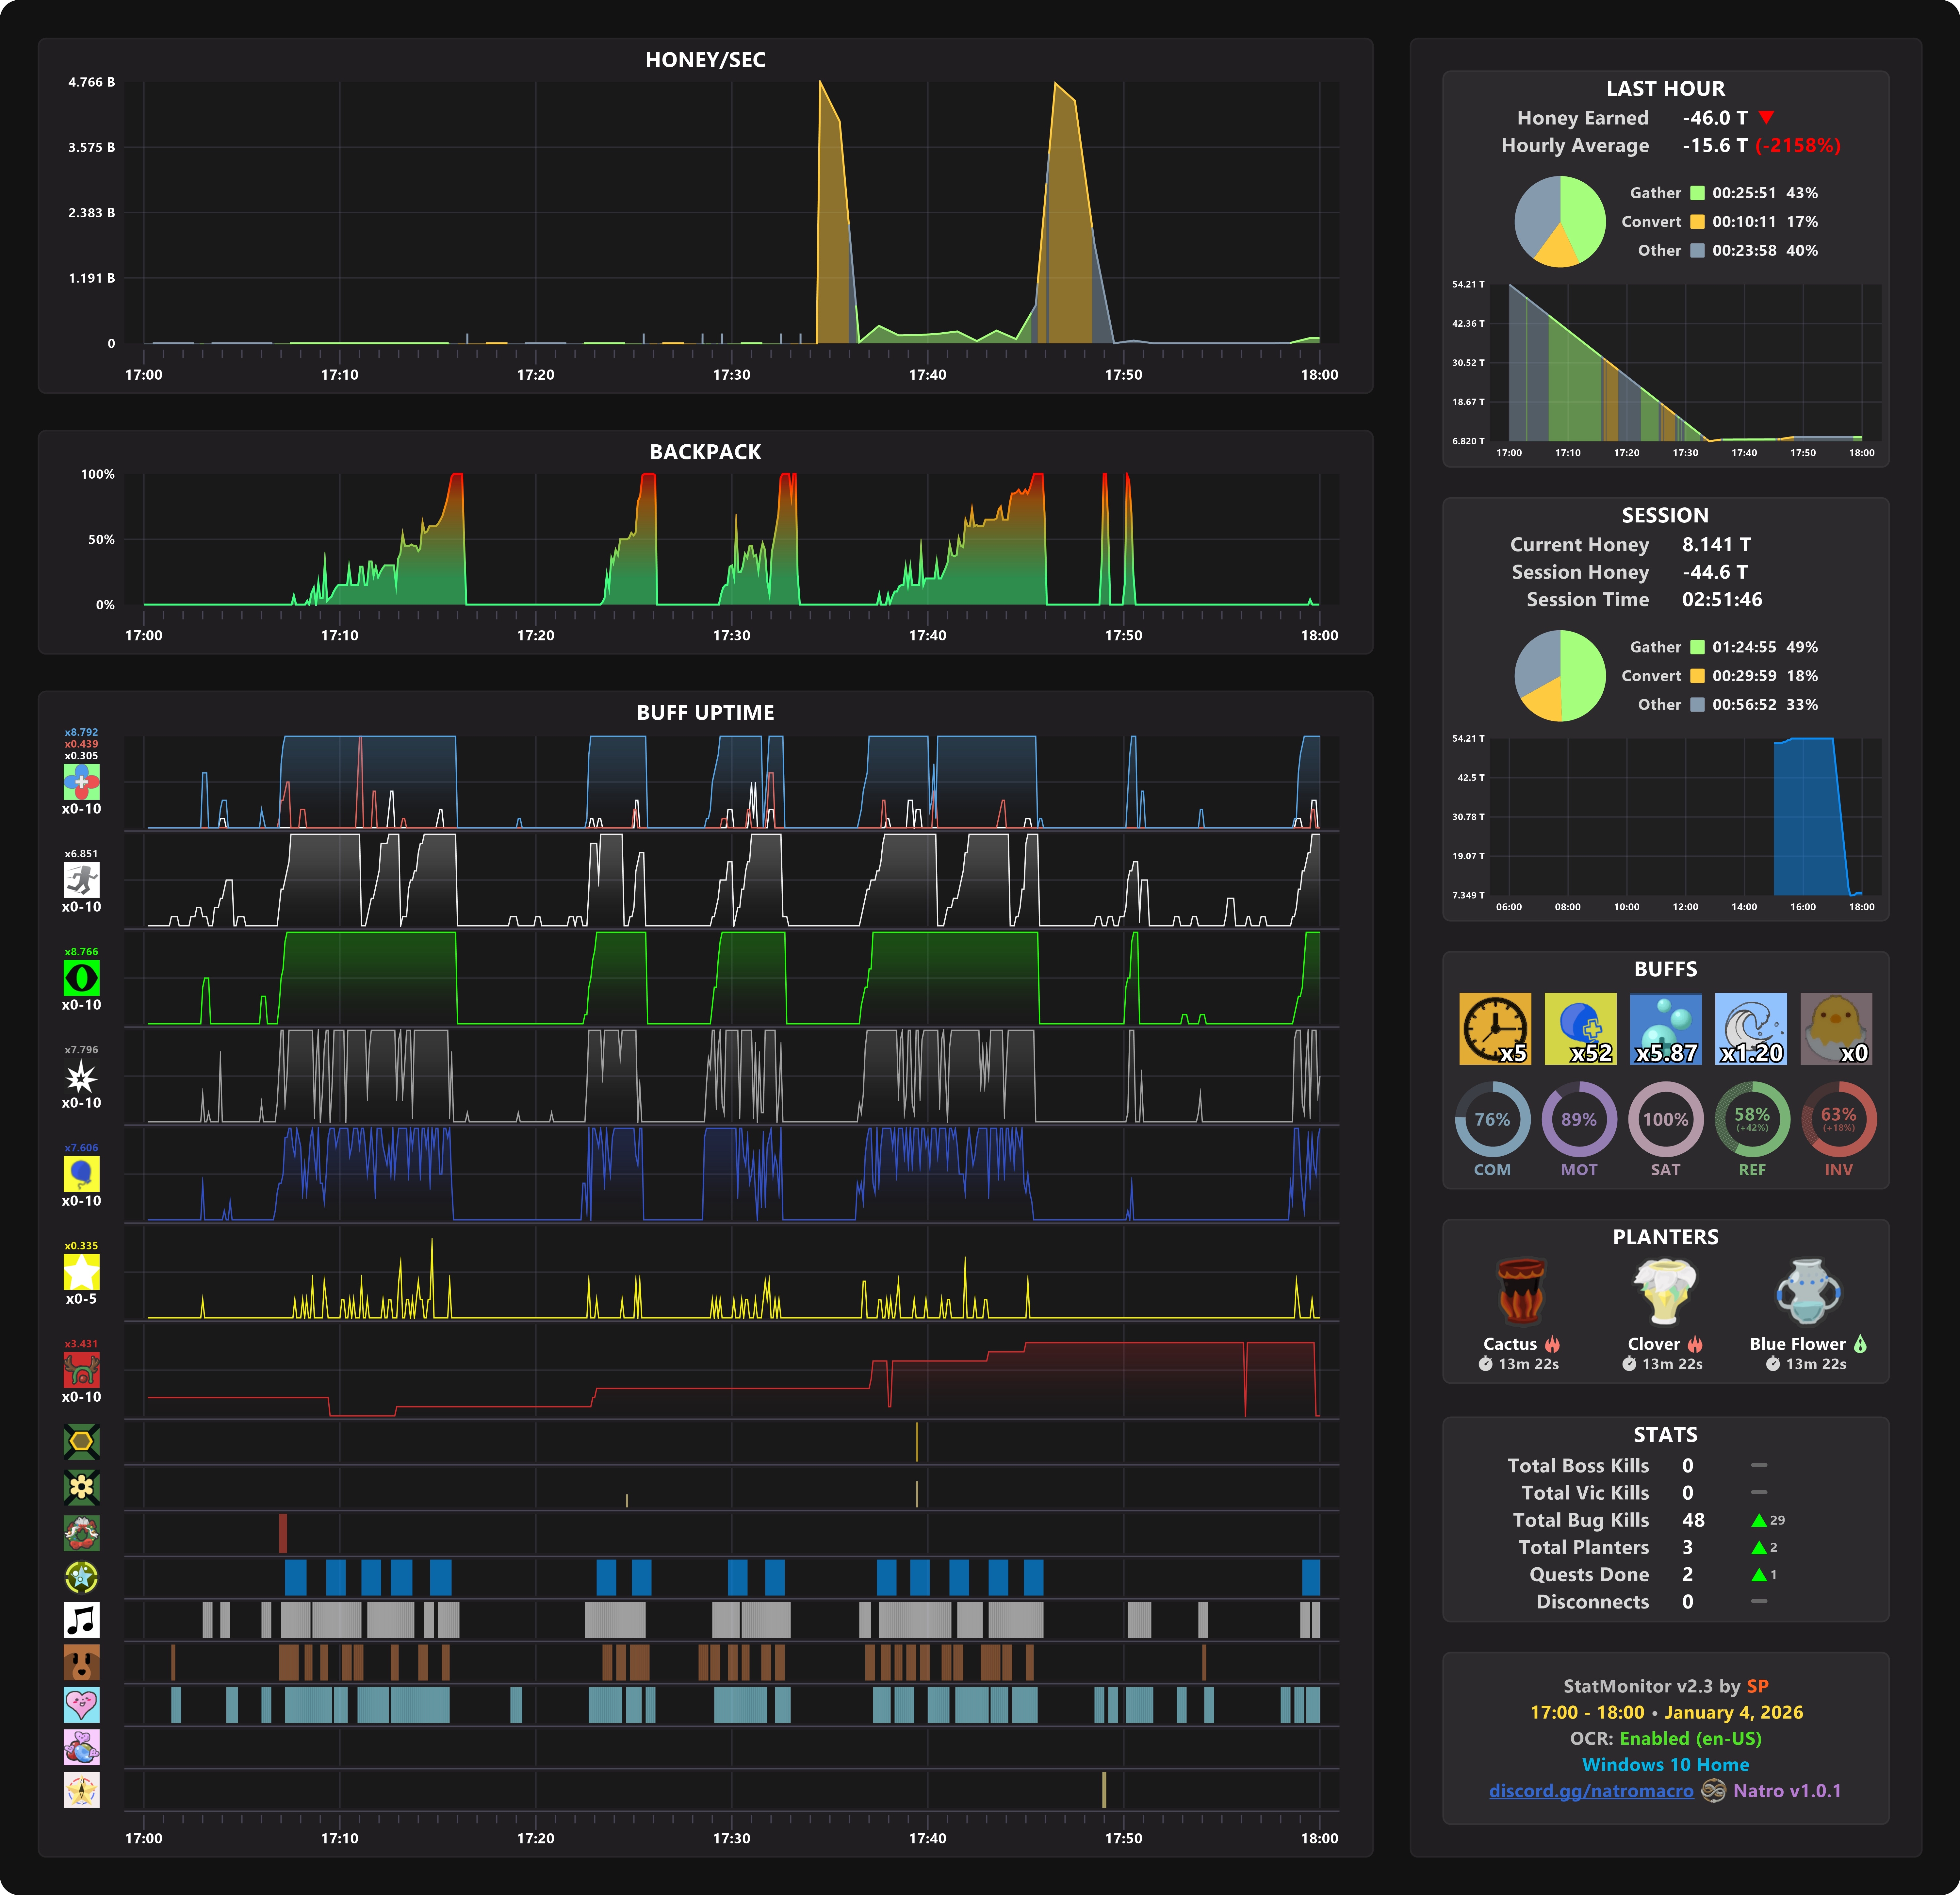Click the white music note icon
The image size is (1960, 1895).
(81, 1619)
